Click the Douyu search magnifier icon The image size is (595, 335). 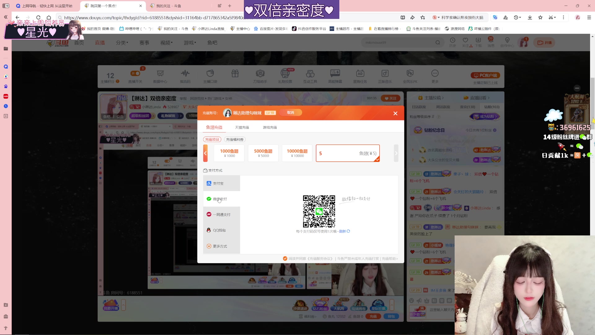point(438,42)
